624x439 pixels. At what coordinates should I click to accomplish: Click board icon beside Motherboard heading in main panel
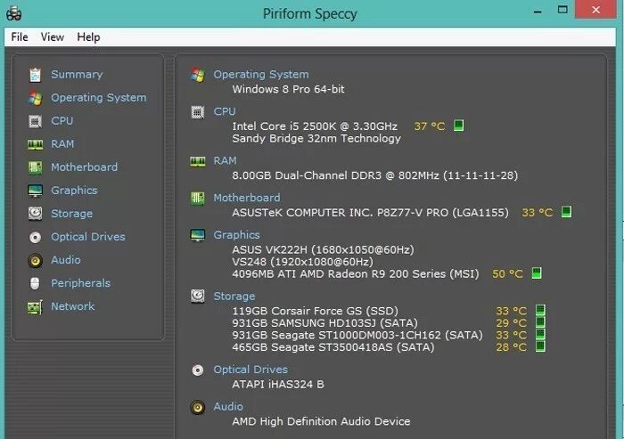[198, 198]
